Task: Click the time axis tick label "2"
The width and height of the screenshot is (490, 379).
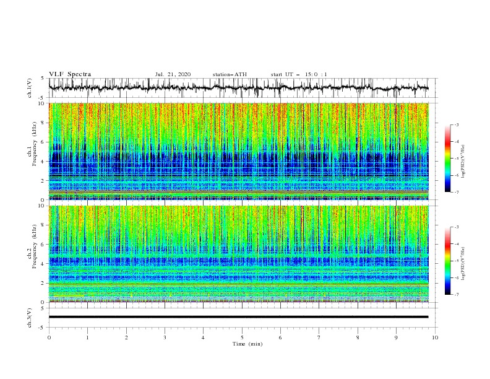Action: [x=126, y=338]
